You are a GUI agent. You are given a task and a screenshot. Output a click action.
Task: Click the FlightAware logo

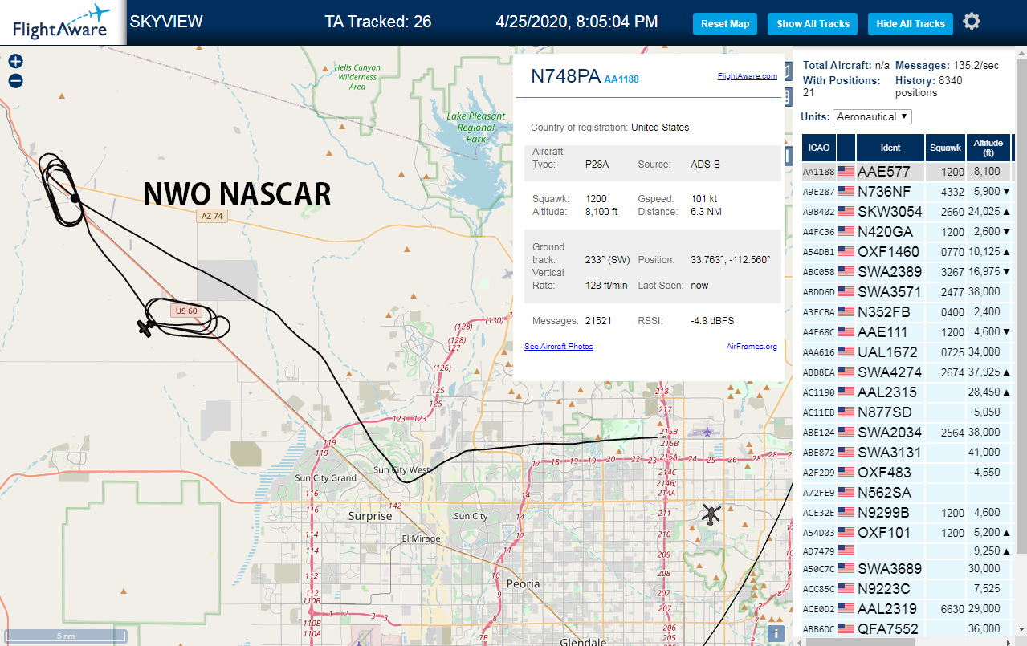[61, 22]
